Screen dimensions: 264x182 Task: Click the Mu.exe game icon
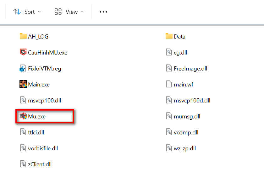pyautogui.click(x=23, y=116)
